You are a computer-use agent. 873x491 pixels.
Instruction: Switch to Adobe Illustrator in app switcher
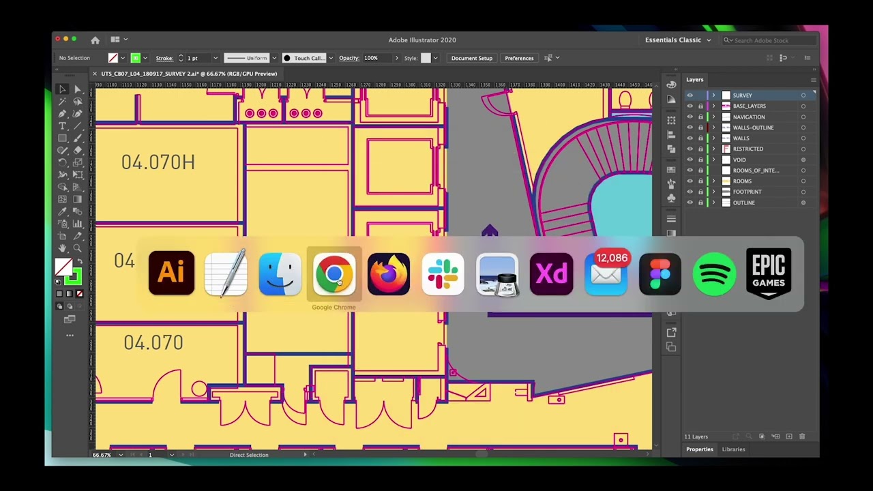pos(171,273)
